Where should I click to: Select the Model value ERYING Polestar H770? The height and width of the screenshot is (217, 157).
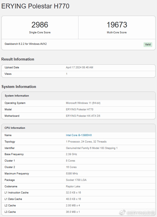80,109
